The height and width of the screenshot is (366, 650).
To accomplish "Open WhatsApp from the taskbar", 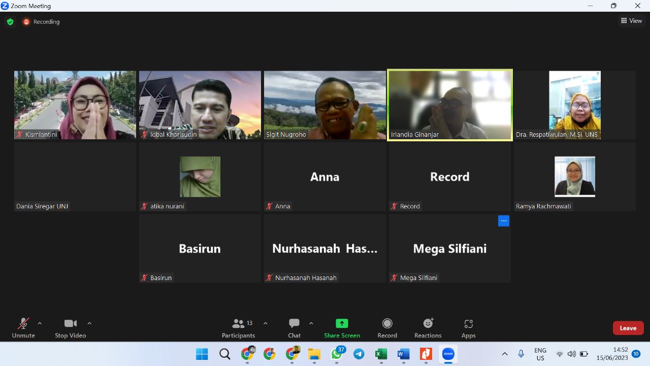I will [x=337, y=354].
